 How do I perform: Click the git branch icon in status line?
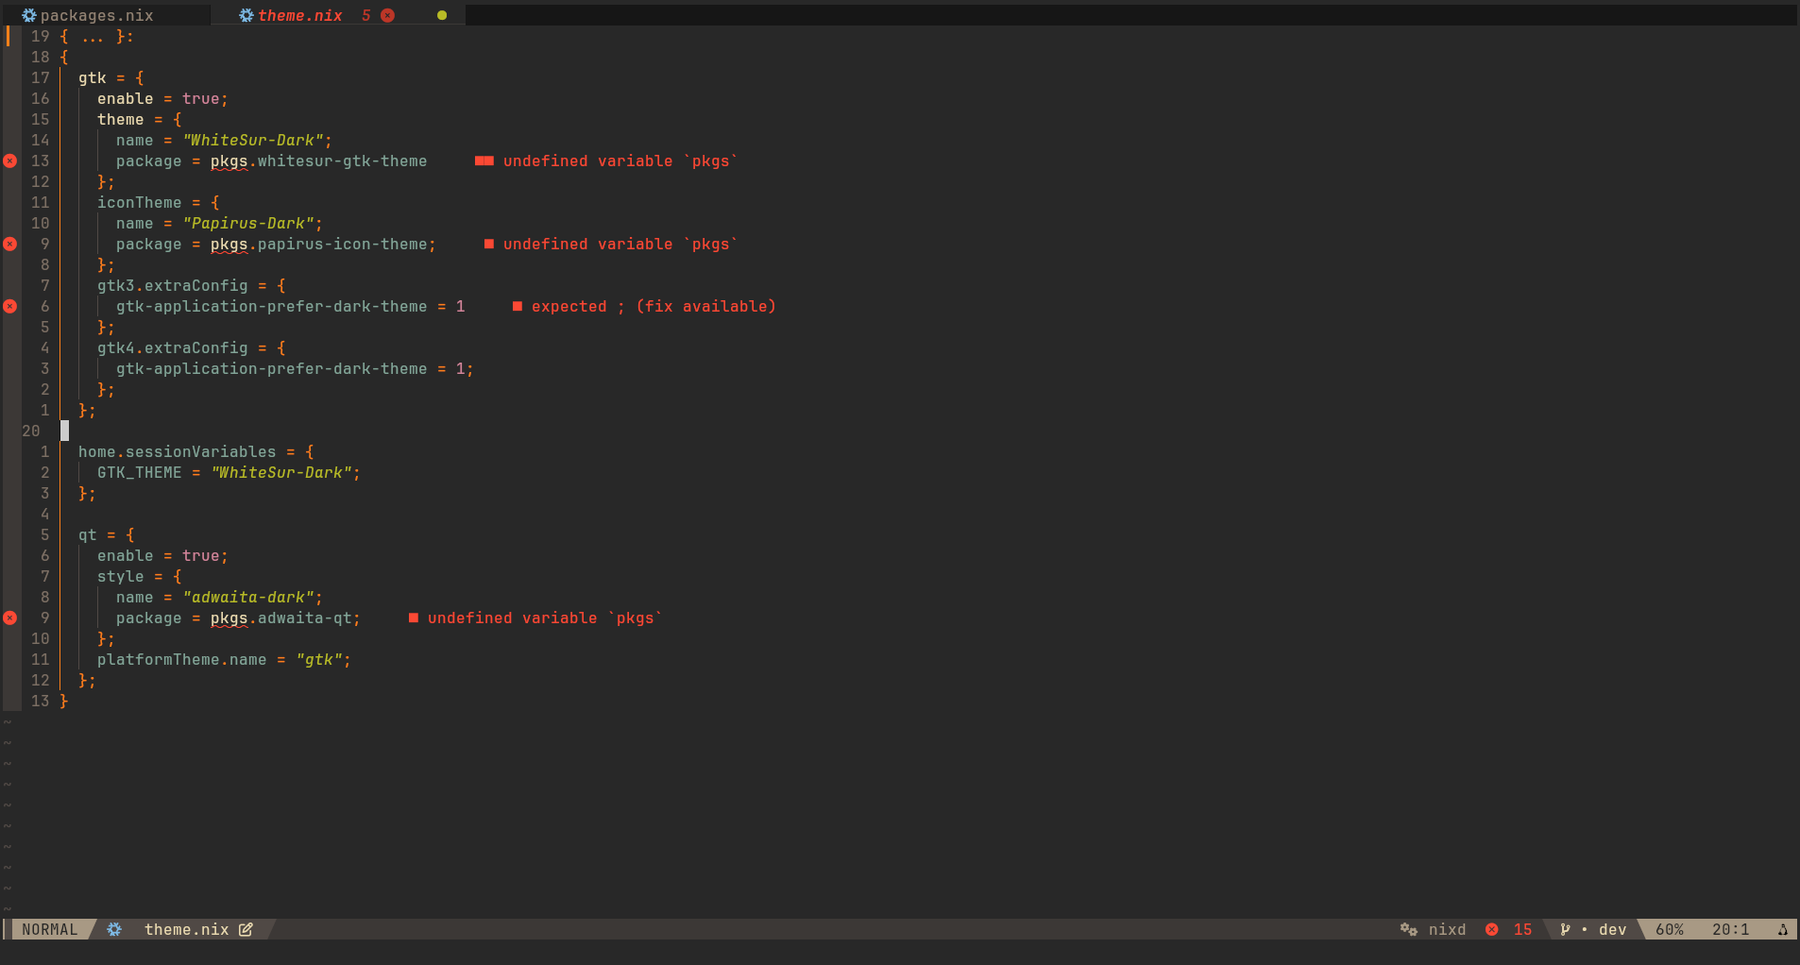pyautogui.click(x=1565, y=929)
